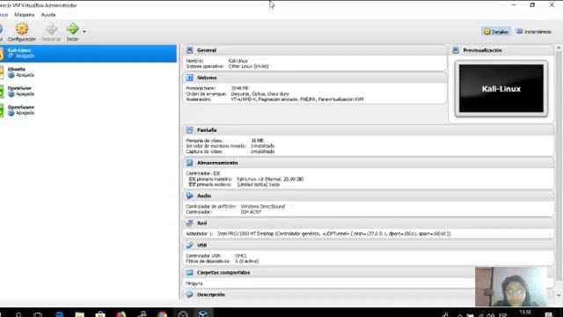The image size is (563, 317).
Task: Click 'Windows DirectSound' audio driver text
Action: click(x=263, y=206)
